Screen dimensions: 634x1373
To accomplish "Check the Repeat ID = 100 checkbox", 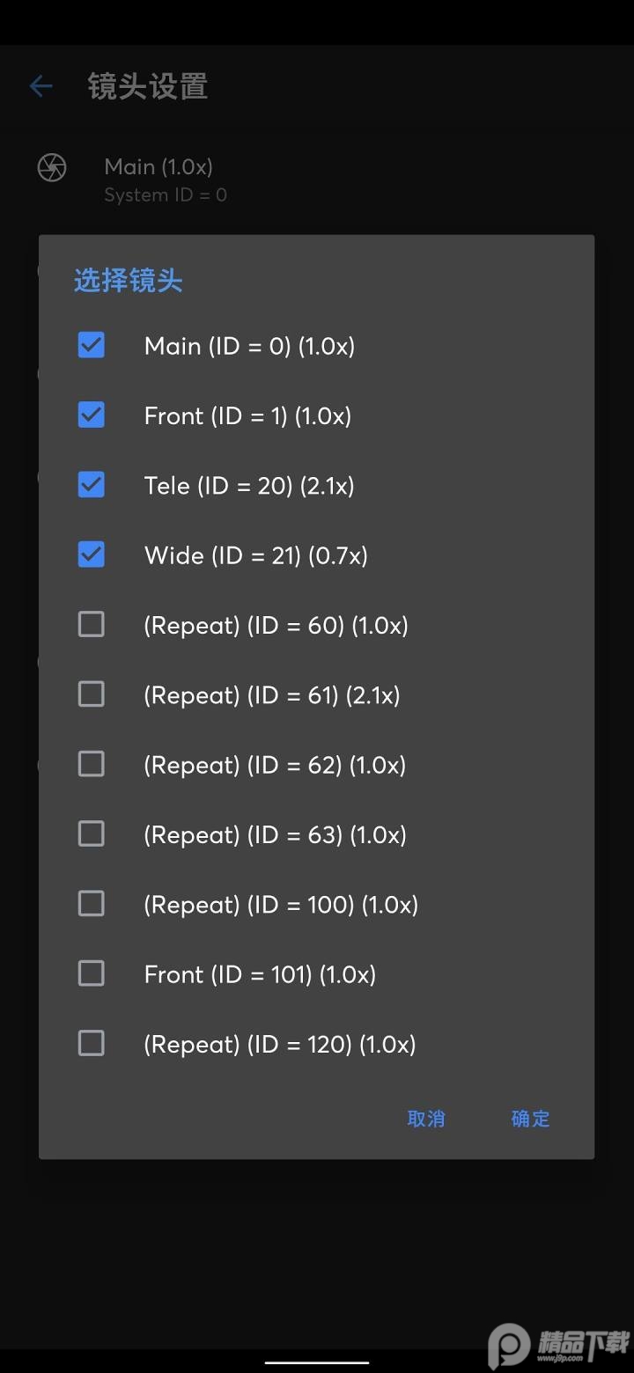I will [x=92, y=904].
